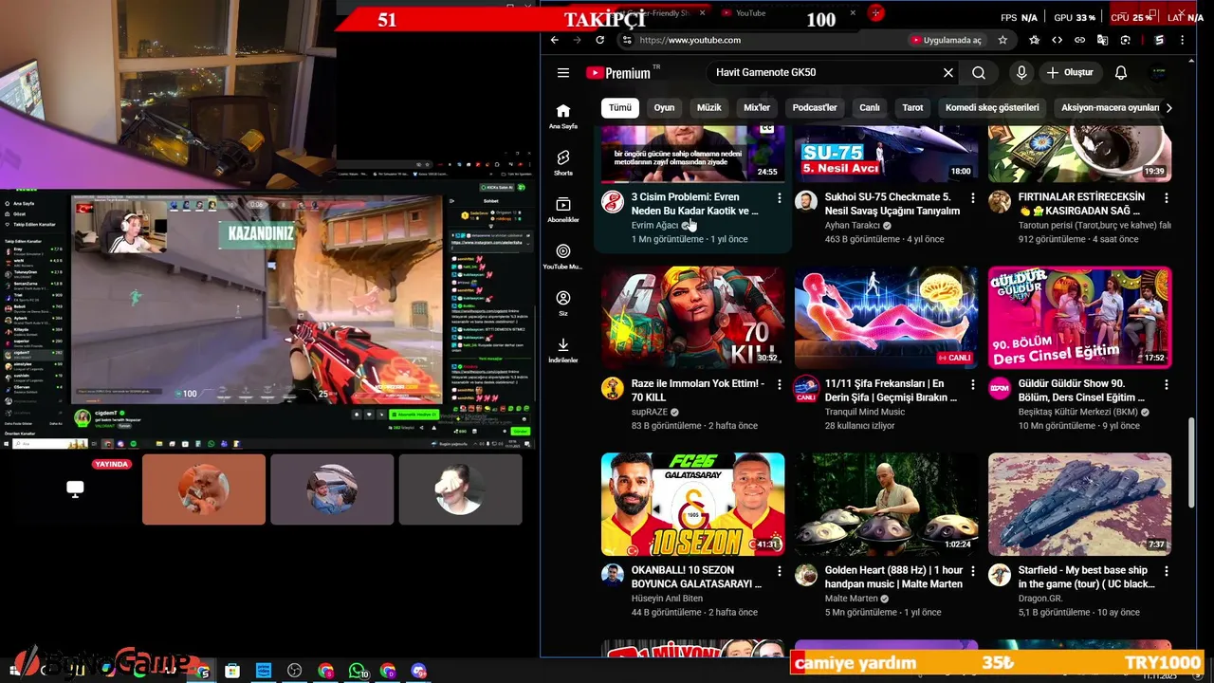This screenshot has height=683, width=1214.
Task: Select the Podcast'ler filter chip
Action: (x=815, y=108)
